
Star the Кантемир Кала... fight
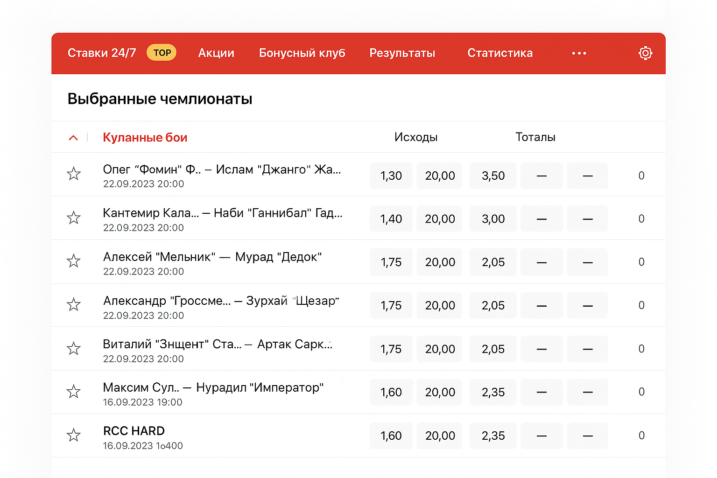pyautogui.click(x=74, y=218)
